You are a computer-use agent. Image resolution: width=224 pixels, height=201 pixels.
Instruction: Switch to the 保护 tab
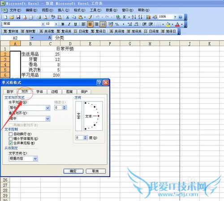[84, 92]
